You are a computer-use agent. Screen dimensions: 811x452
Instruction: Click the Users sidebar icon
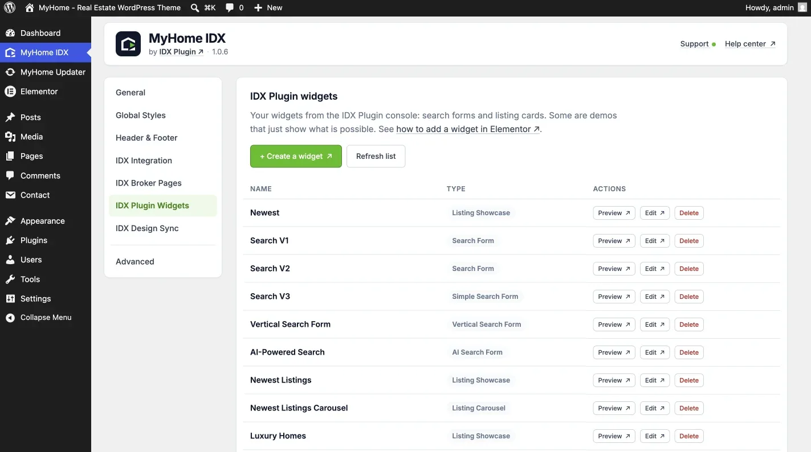point(10,260)
